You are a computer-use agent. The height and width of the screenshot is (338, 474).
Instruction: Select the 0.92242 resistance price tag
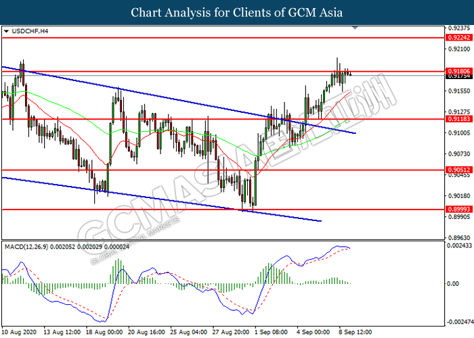tap(459, 38)
